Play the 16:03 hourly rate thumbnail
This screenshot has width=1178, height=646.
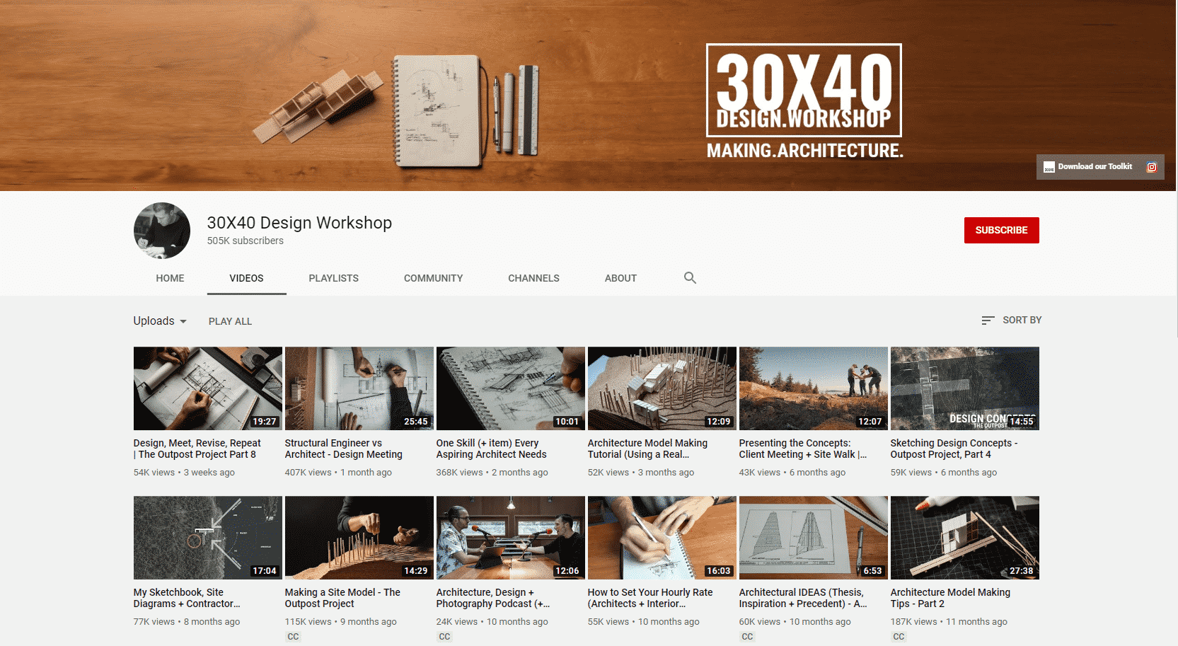click(x=662, y=538)
